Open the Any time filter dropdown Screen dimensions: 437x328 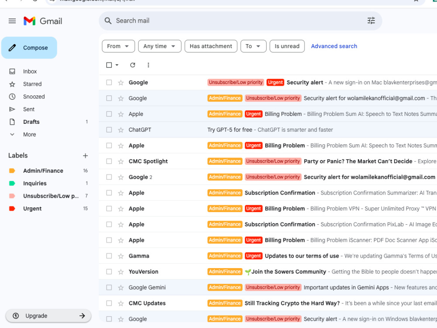[x=160, y=46]
